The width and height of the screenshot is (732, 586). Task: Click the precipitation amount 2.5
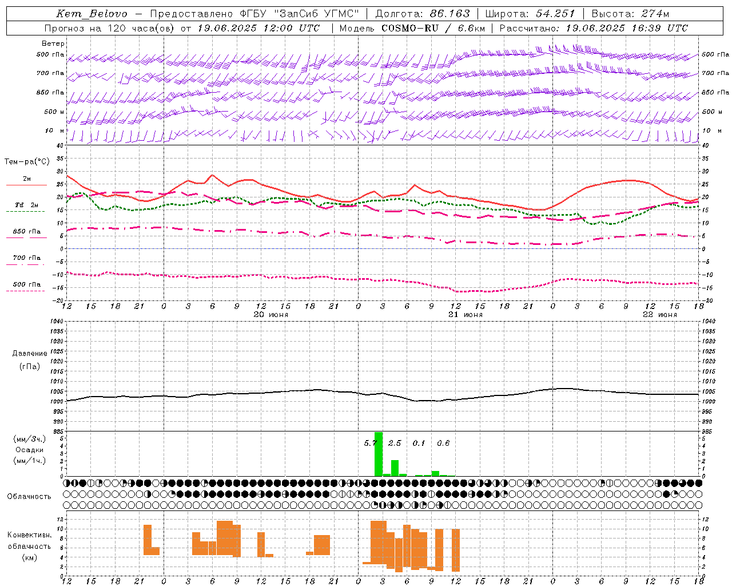pos(395,443)
